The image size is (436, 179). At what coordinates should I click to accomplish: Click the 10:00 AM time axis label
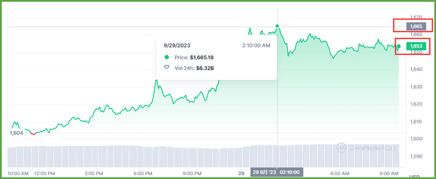18,173
